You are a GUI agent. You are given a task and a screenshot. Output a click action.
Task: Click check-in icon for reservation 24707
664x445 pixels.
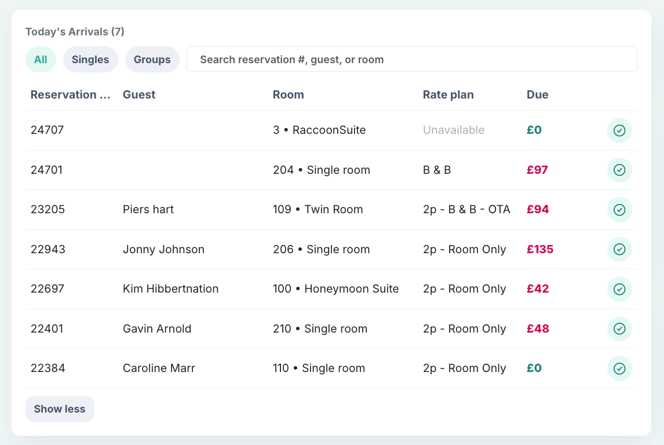point(619,130)
